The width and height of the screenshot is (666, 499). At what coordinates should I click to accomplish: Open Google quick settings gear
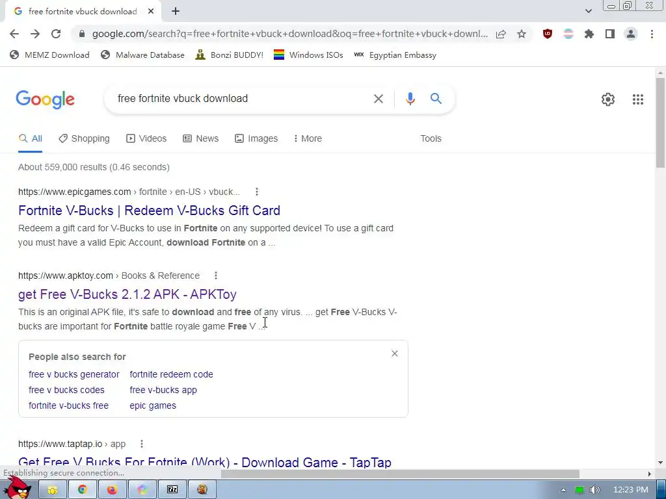tap(608, 99)
